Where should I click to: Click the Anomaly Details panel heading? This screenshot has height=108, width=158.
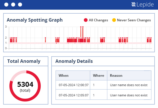[74, 61]
